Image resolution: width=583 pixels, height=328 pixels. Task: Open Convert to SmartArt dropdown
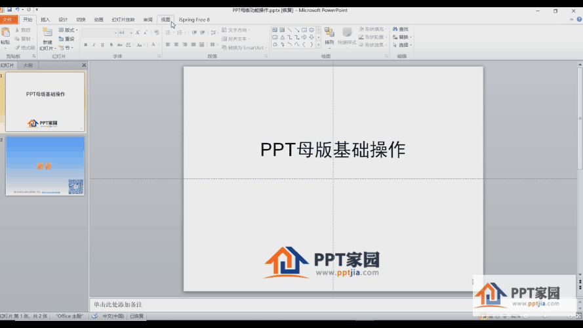[244, 48]
